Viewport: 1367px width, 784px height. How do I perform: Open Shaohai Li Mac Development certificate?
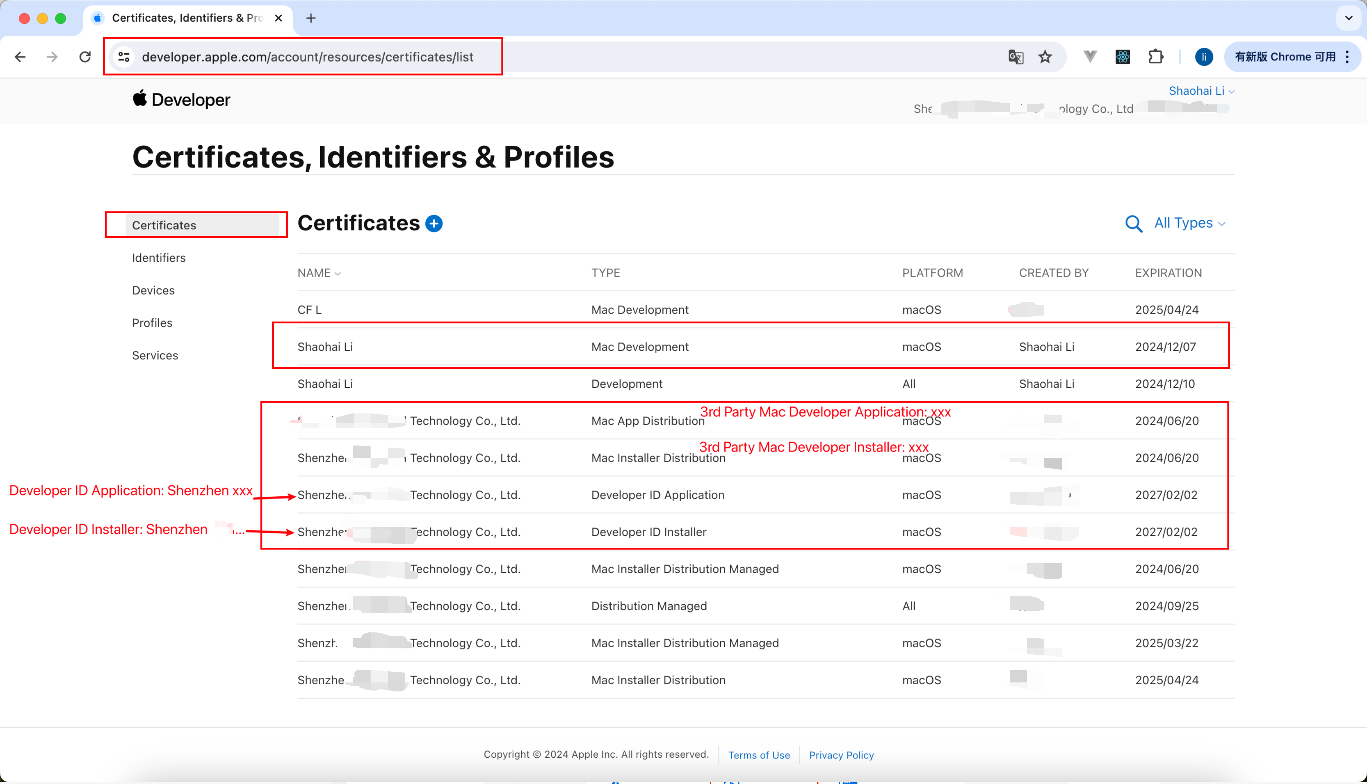click(765, 347)
